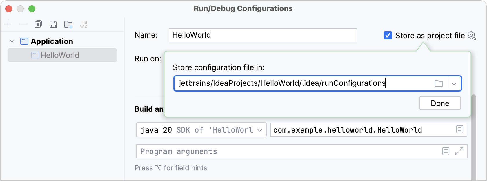The image size is (487, 181).
Task: Click the 'Store configuration file in:' label
Action: pos(219,67)
